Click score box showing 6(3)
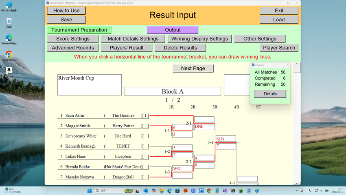This screenshot has width=346, height=195. point(226,139)
